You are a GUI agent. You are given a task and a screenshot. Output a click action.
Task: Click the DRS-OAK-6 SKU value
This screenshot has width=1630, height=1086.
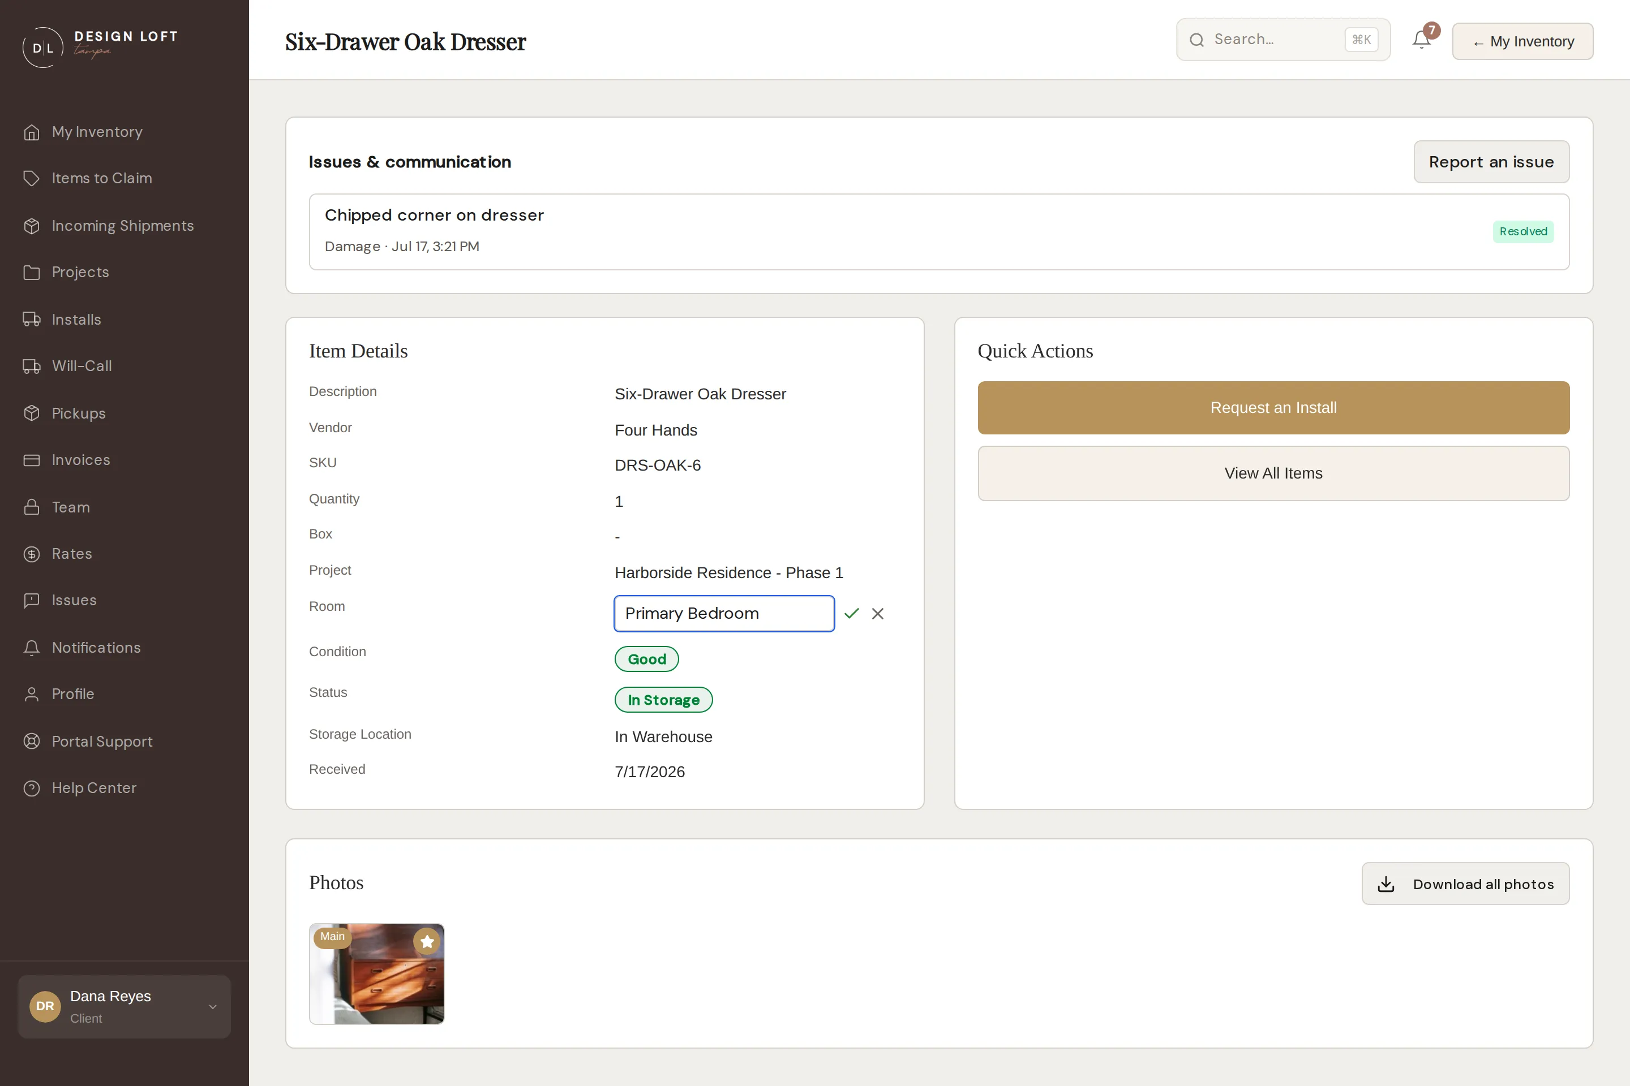click(658, 466)
